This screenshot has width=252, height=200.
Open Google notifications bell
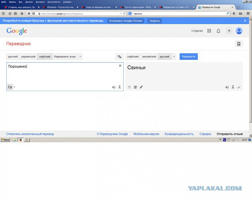pos(218,31)
